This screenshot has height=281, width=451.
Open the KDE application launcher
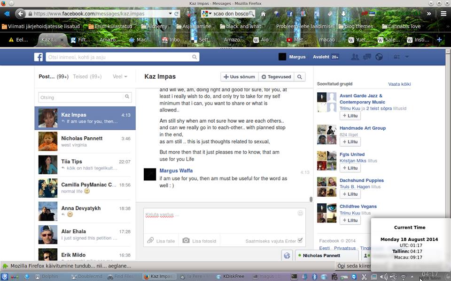pyautogui.click(x=5, y=276)
